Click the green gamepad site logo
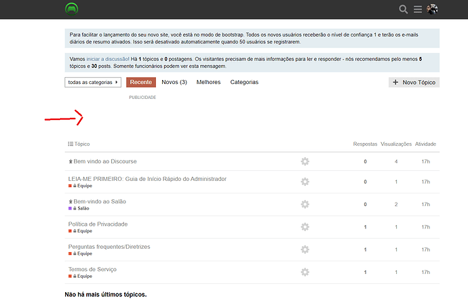 click(72, 9)
